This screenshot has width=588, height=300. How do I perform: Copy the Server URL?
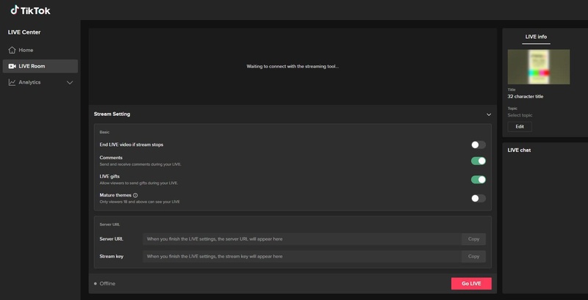[473, 238]
